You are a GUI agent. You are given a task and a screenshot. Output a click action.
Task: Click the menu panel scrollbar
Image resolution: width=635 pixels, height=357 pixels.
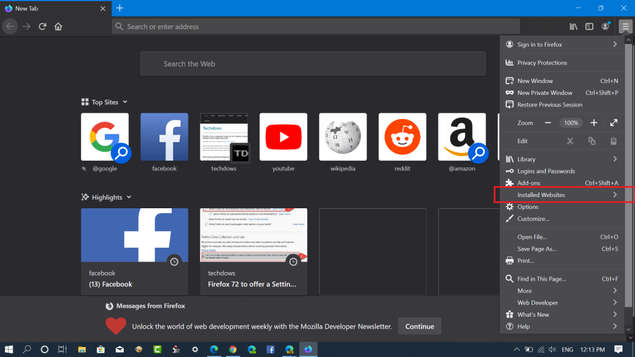point(628,174)
